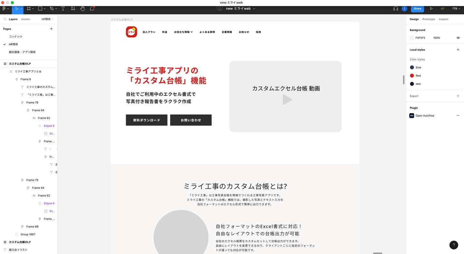Select the Move tool

click(x=16, y=9)
